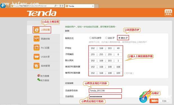174x105 pixels.
Task: Refresh the page using the reload icon
Action: [x=63, y=6]
